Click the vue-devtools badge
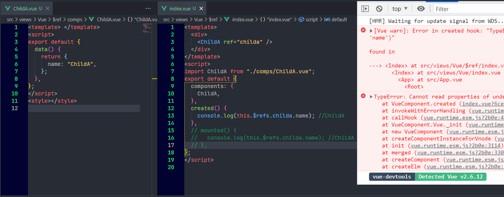The image size is (504, 197). pyautogui.click(x=392, y=177)
